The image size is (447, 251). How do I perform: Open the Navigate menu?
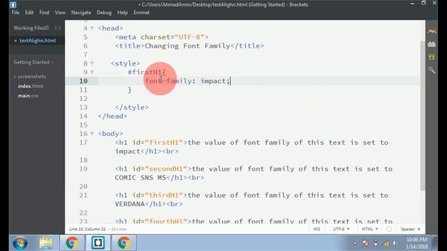click(x=81, y=13)
